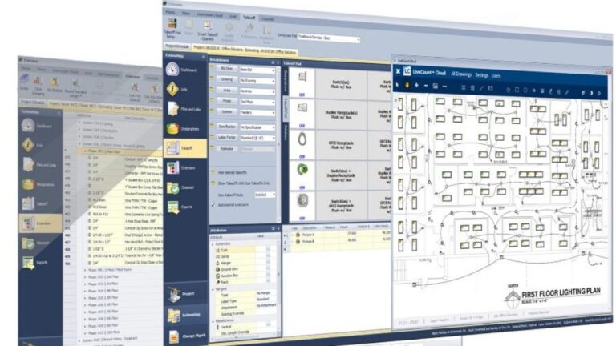Screen dimensions: 616x346
Task: Open the Phase dropdown showing 2nd Floor
Action: [x=257, y=102]
